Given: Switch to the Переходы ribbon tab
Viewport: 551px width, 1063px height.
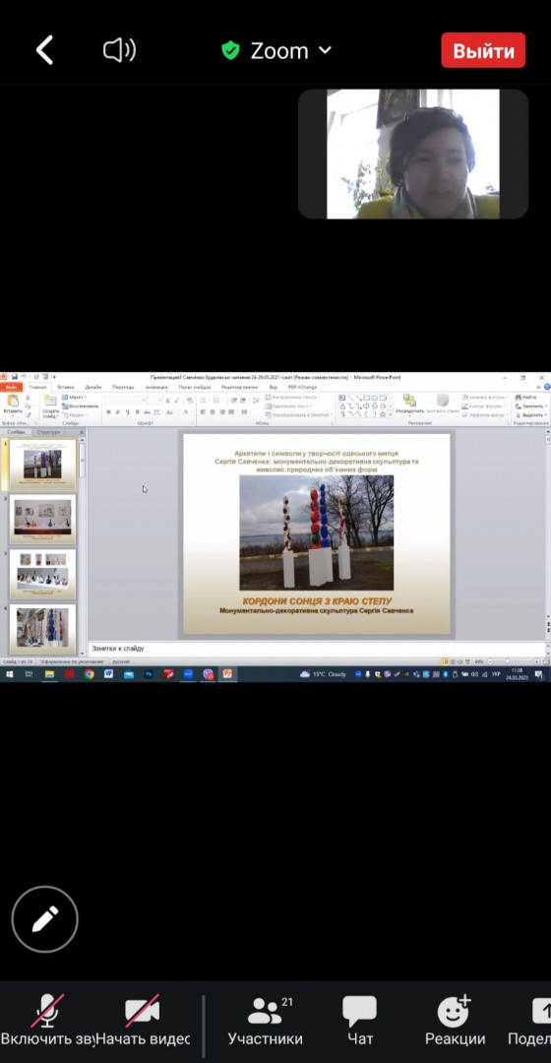Looking at the screenshot, I should (123, 387).
